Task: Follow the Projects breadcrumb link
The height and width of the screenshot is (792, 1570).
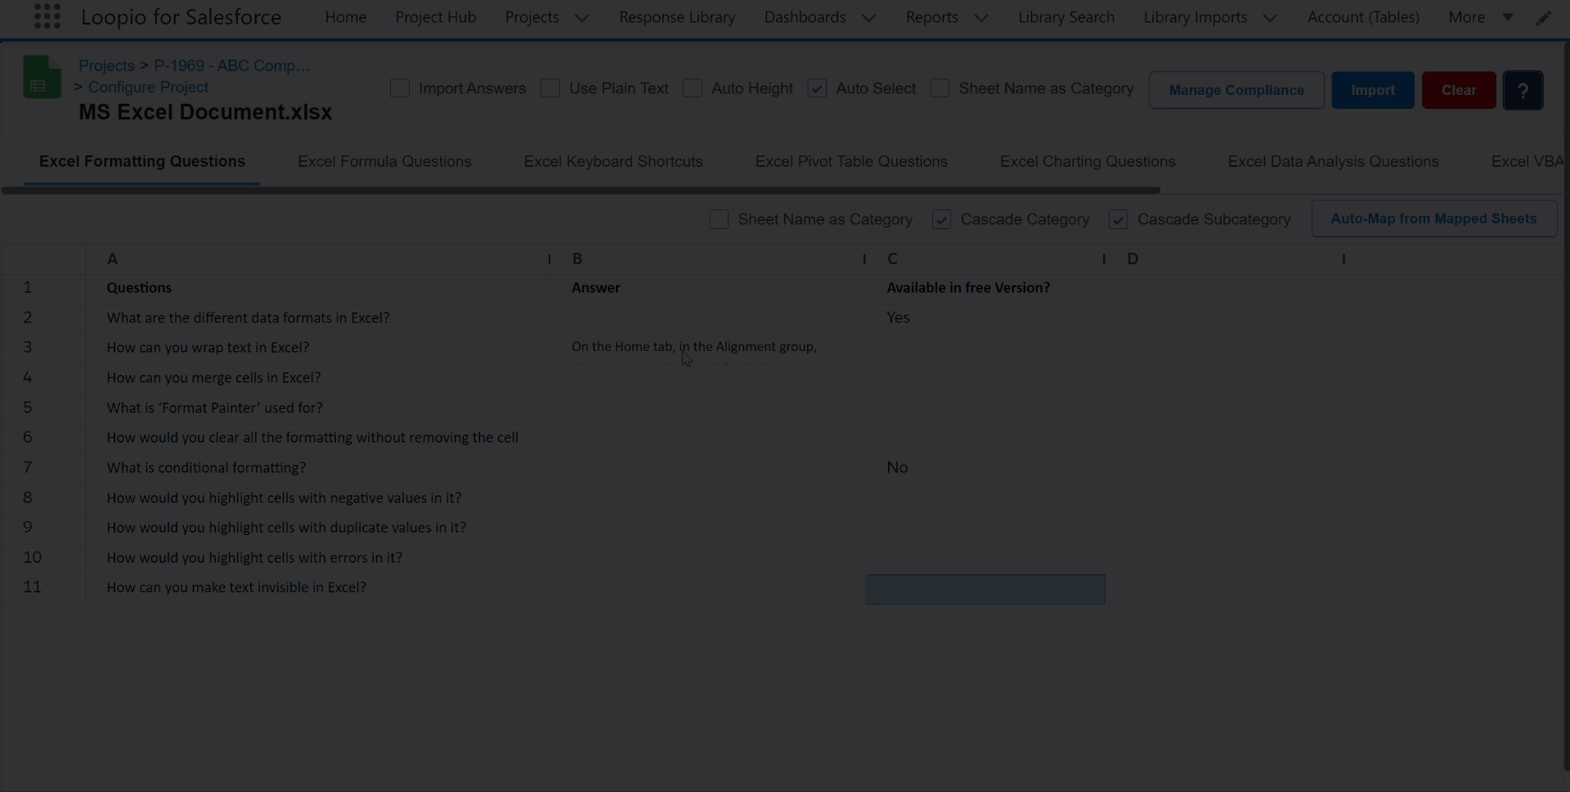Action: click(106, 65)
